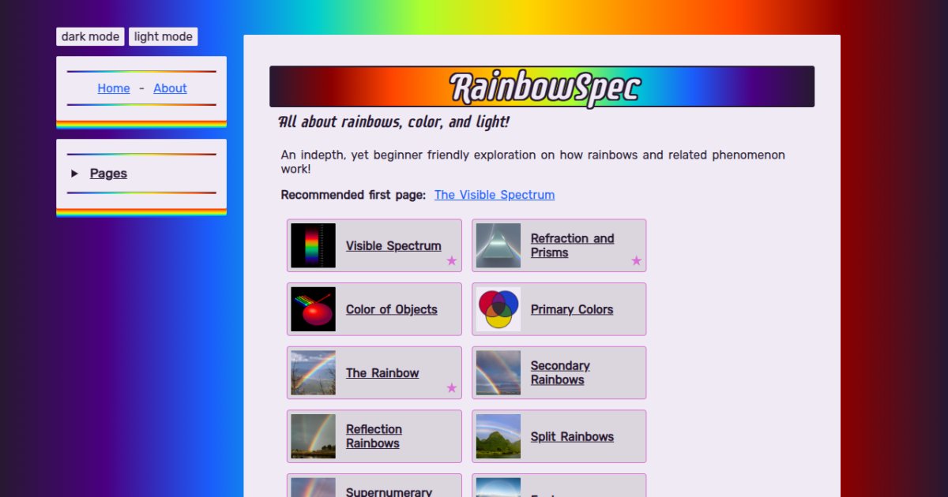Switch to dark mode
Screen dimensions: 948x497
point(90,37)
